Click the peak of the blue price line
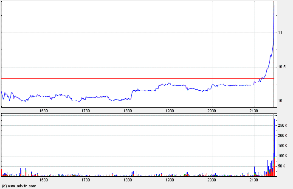This screenshot has width=293, height=189. (x=274, y=6)
